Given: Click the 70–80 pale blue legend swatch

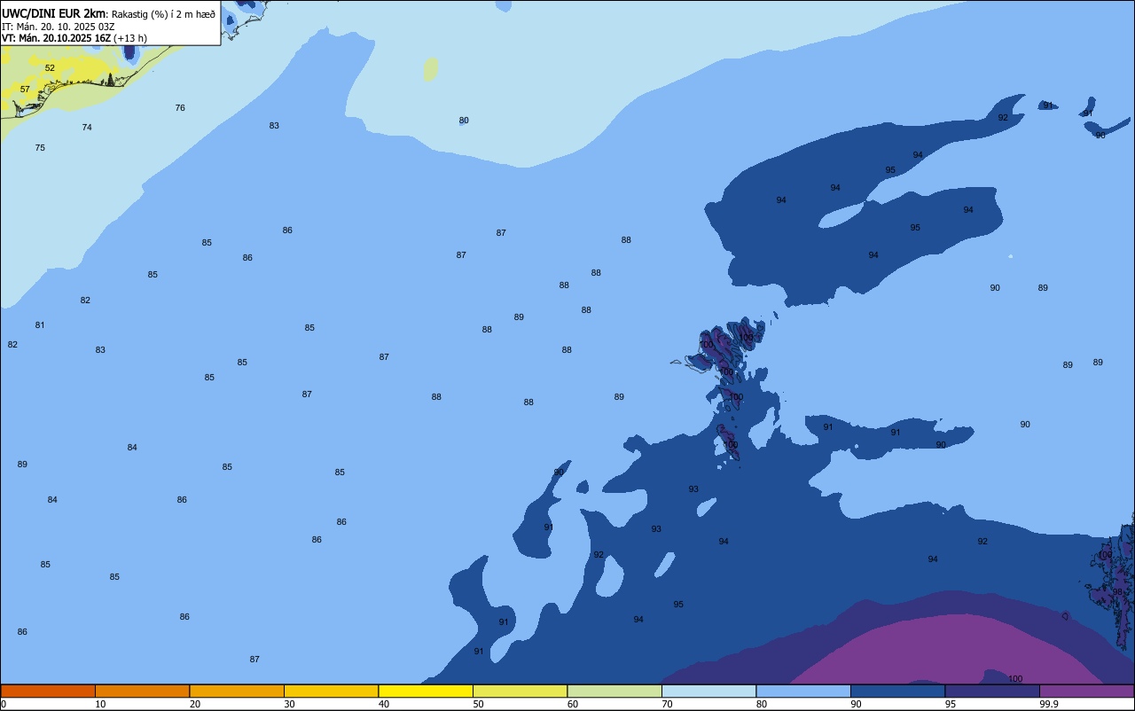Looking at the screenshot, I should (708, 691).
